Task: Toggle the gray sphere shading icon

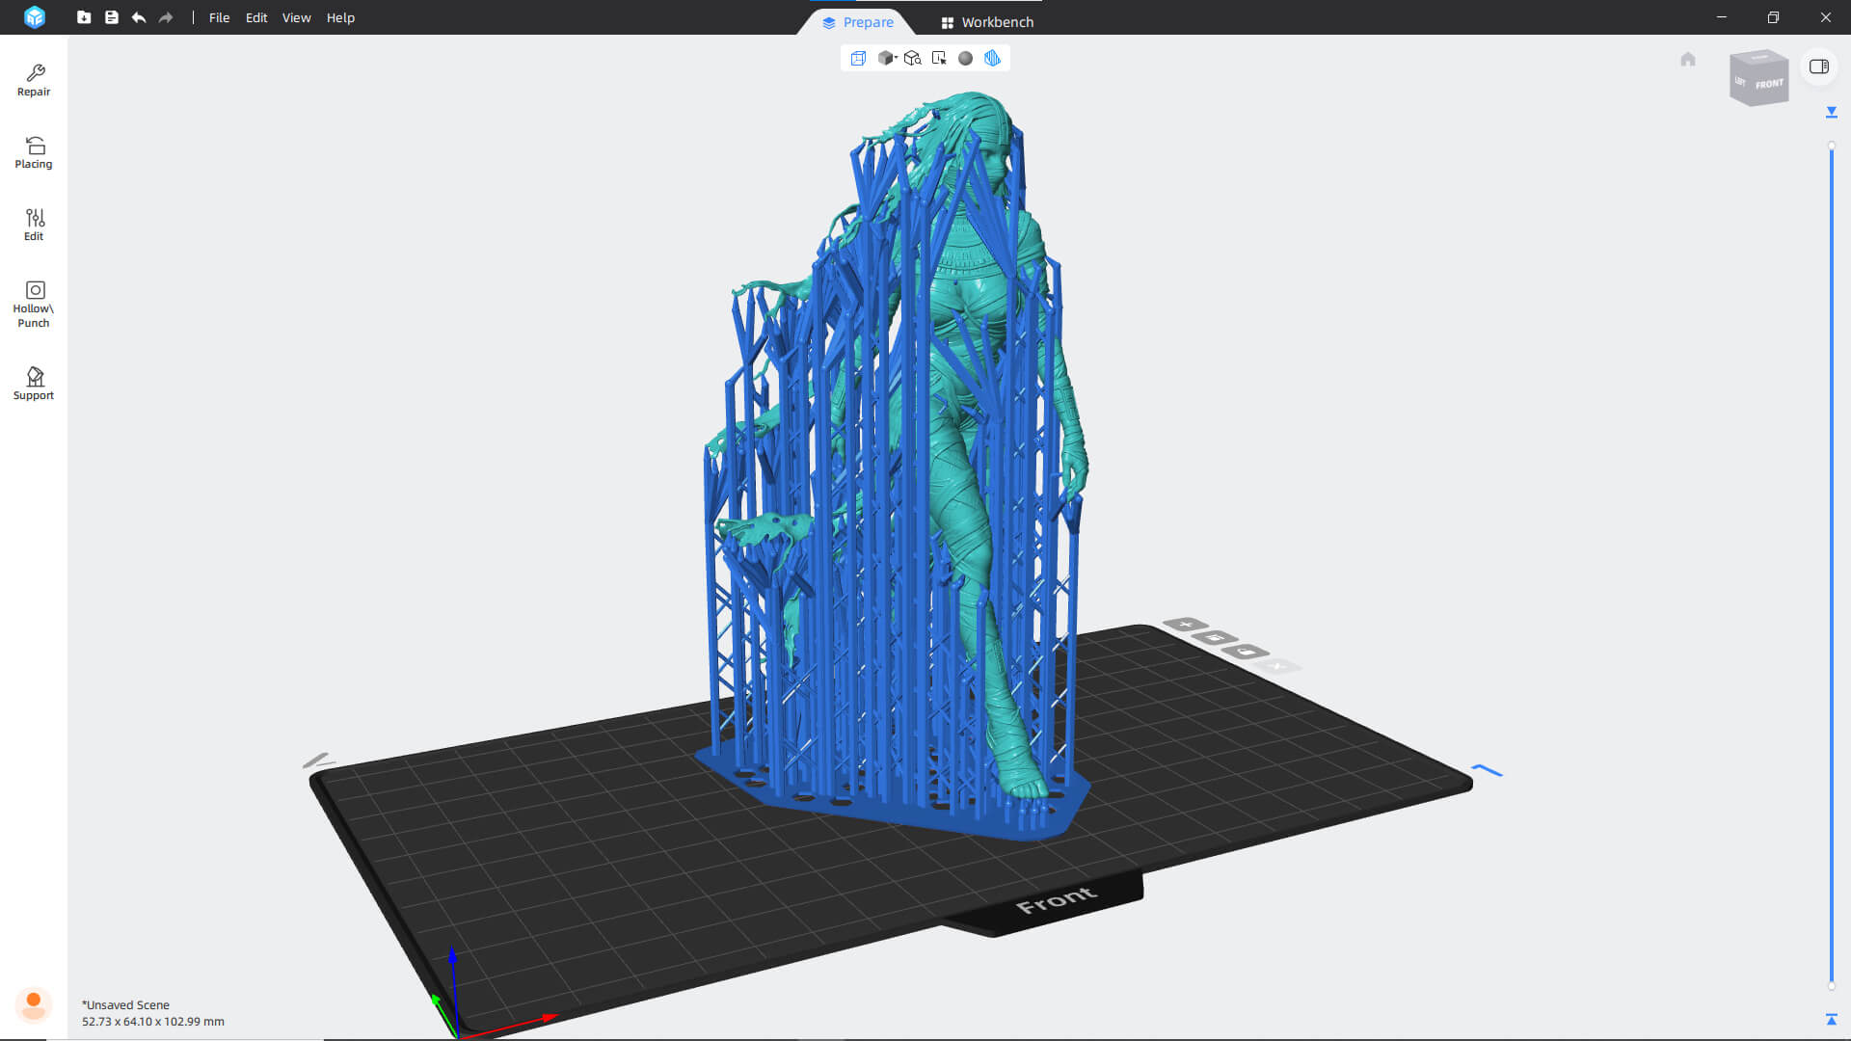Action: pos(965,59)
